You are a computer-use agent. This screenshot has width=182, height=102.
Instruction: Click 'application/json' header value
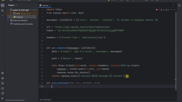pos(92,37)
